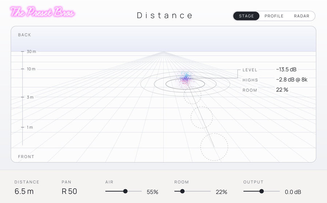Image resolution: width=327 pixels, height=203 pixels.
Task: Click the 1 m scale marker
Action: click(27, 127)
